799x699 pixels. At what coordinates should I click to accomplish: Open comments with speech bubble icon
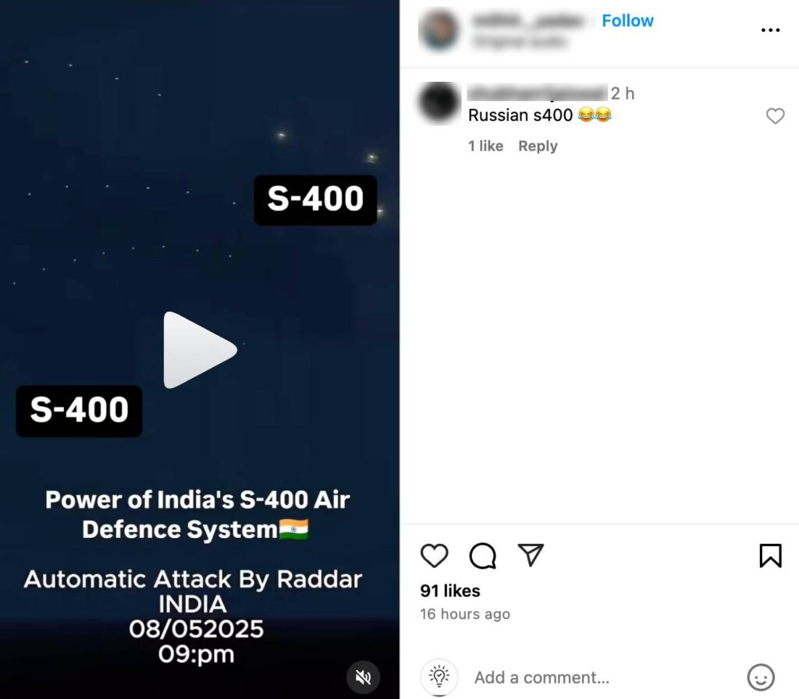click(x=482, y=555)
